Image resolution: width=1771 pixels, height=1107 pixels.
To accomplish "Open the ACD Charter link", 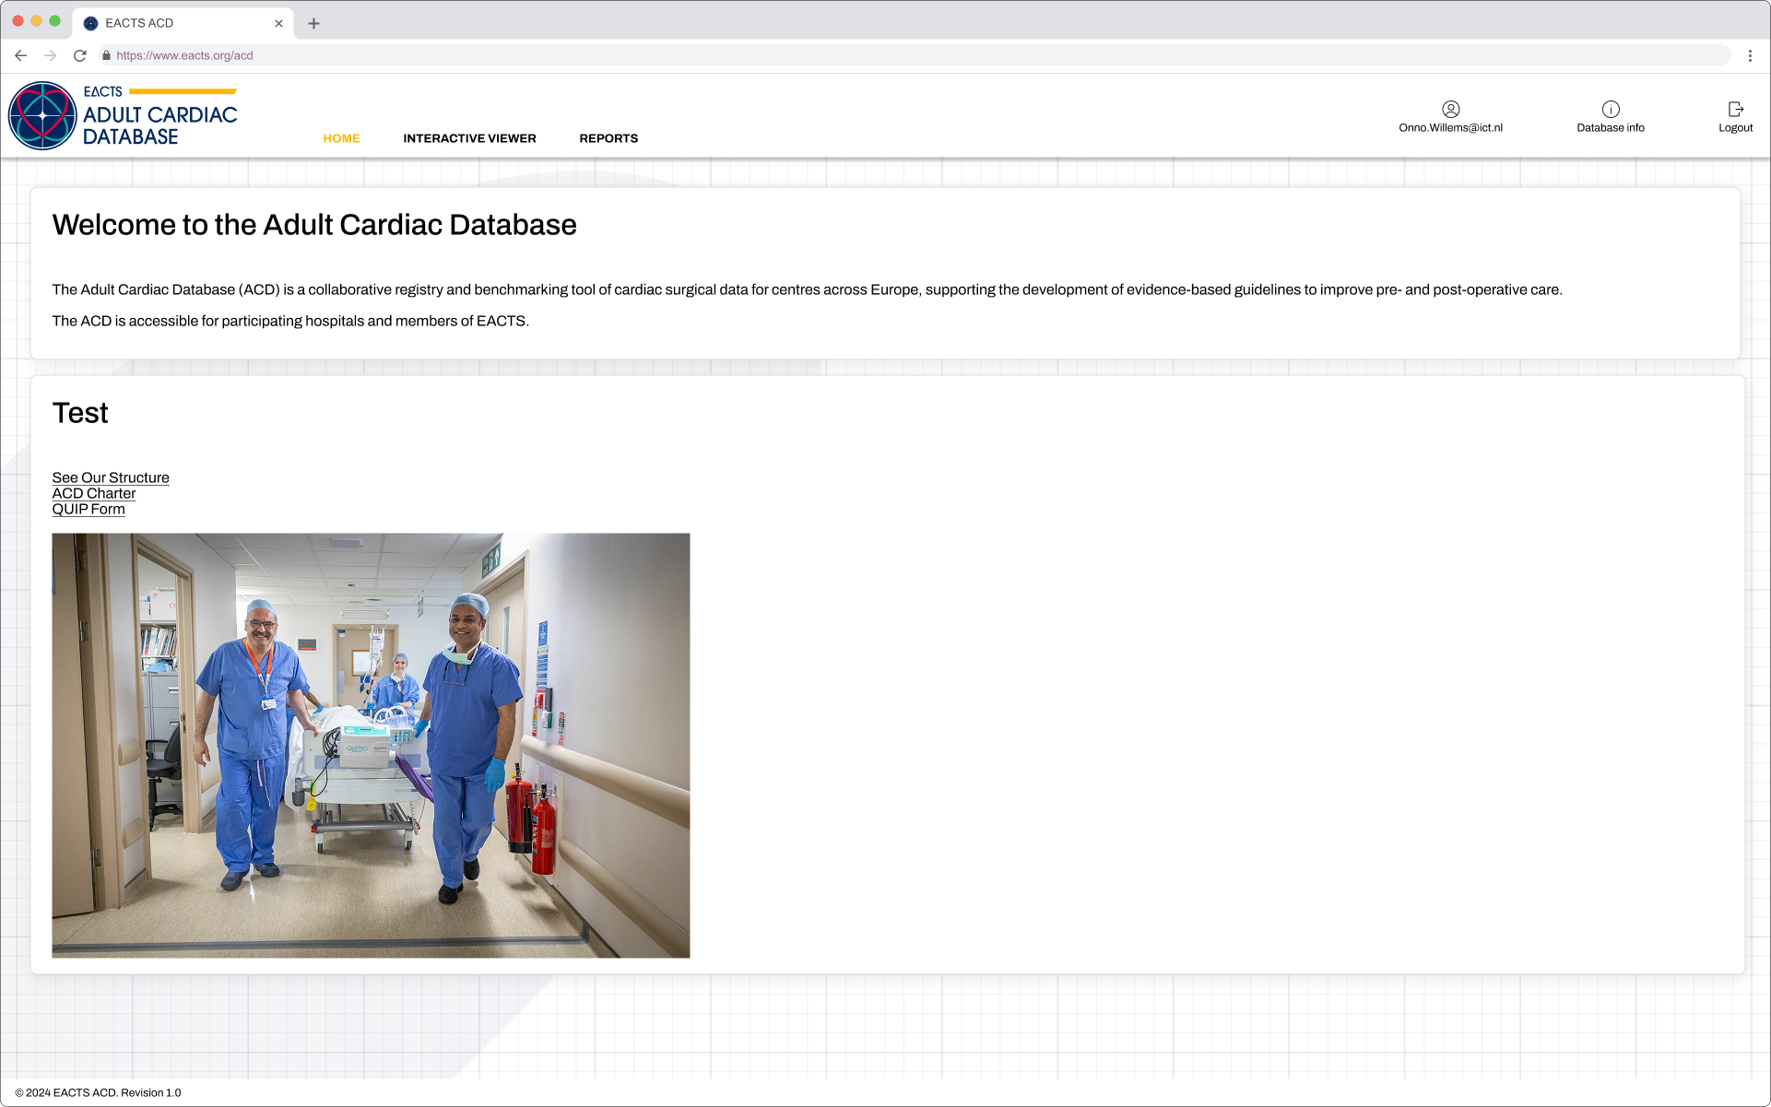I will tap(94, 493).
